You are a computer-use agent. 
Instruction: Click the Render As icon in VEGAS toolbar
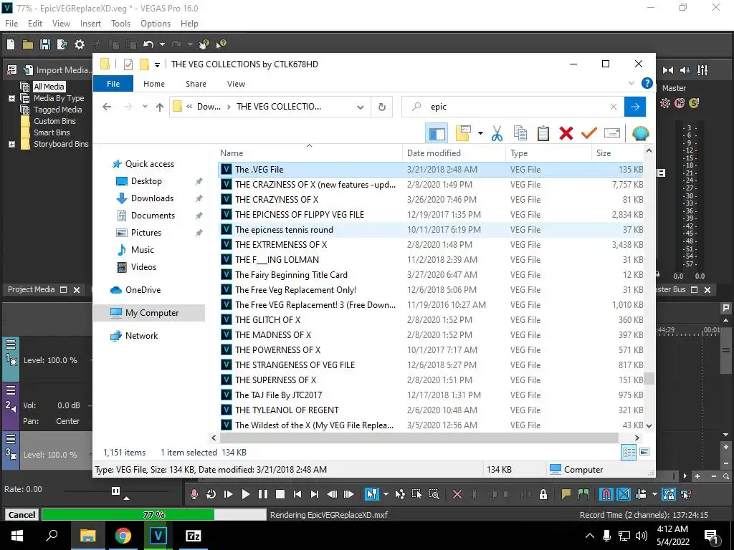[x=62, y=44]
